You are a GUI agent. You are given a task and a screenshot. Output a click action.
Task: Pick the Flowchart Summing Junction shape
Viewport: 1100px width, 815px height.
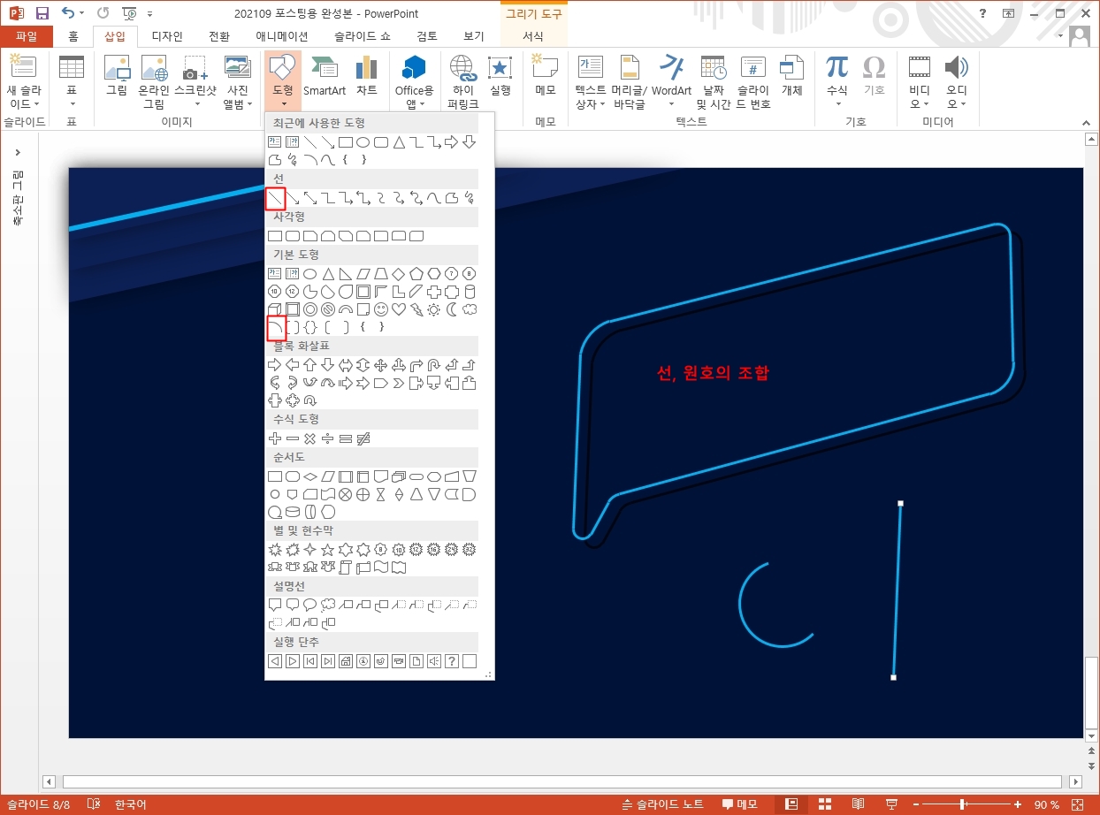[346, 494]
